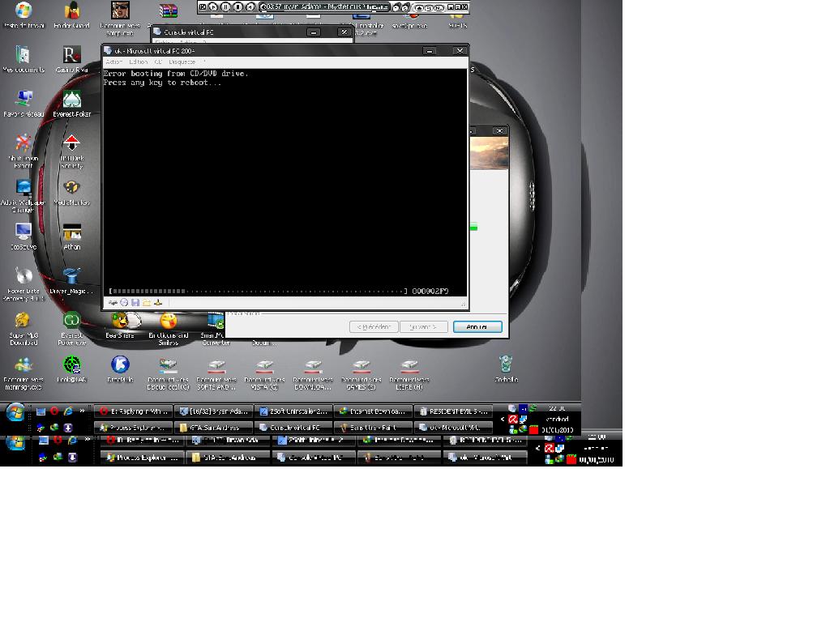Expand quick launch chevron on upper taskbar

[x=82, y=411]
